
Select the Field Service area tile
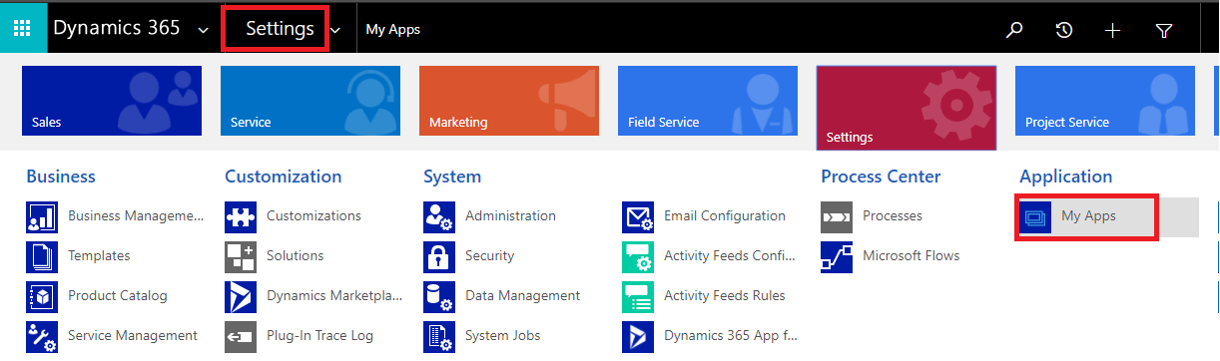pyautogui.click(x=708, y=101)
